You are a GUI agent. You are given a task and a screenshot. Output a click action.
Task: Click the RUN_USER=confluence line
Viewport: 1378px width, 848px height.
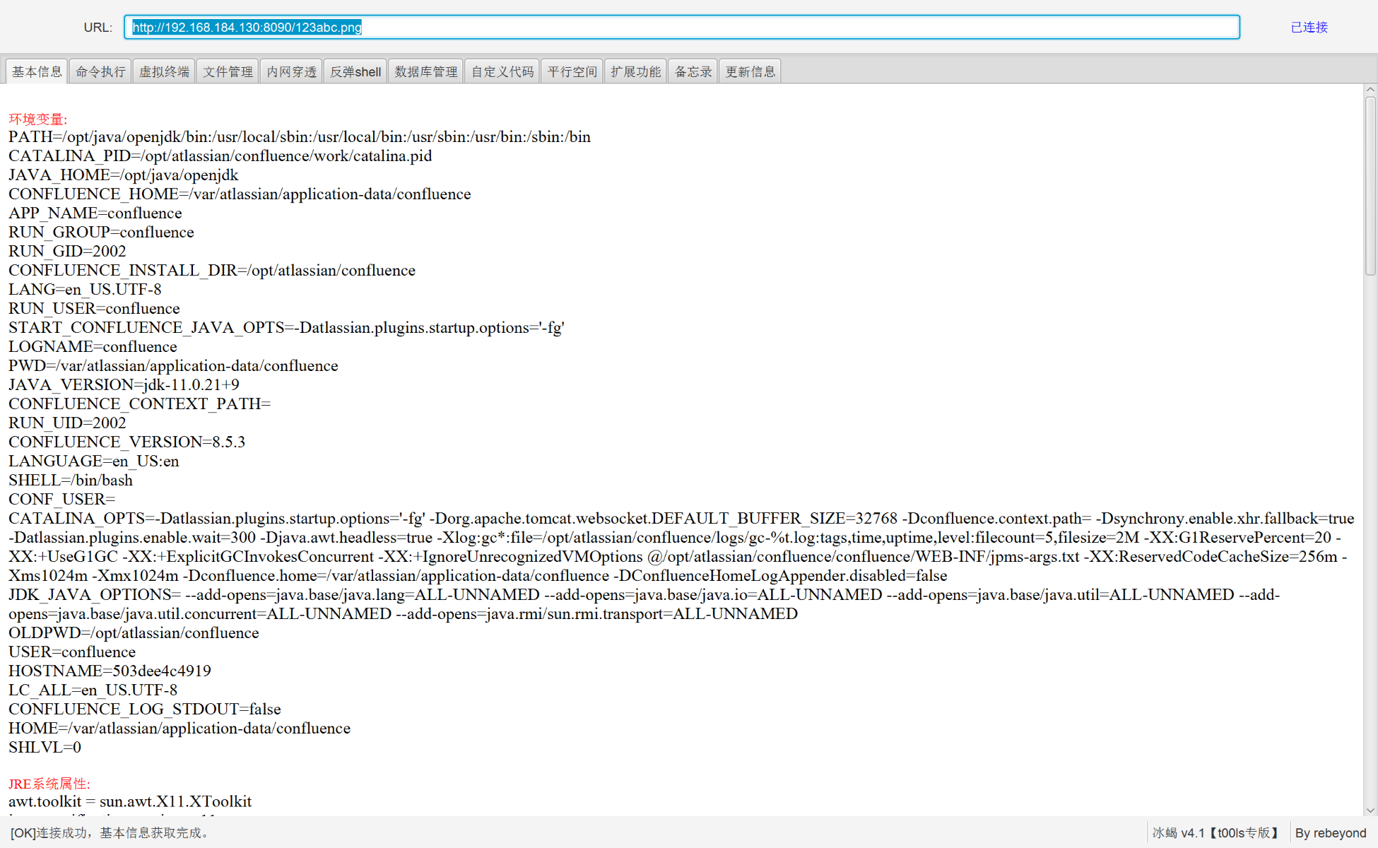coord(94,308)
